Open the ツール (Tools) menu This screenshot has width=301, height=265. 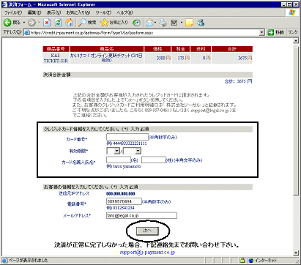click(103, 12)
